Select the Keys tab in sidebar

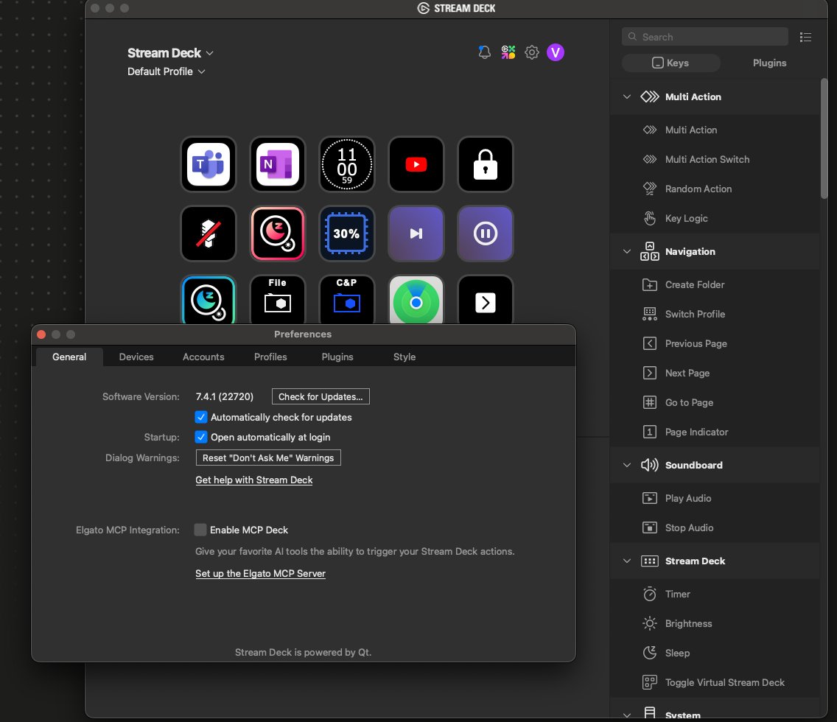(671, 63)
